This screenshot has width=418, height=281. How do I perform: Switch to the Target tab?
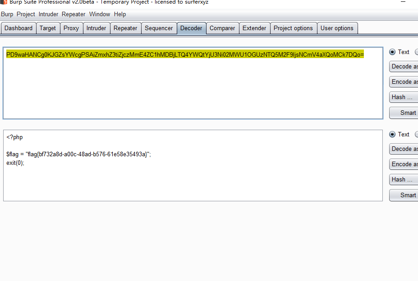coord(48,28)
